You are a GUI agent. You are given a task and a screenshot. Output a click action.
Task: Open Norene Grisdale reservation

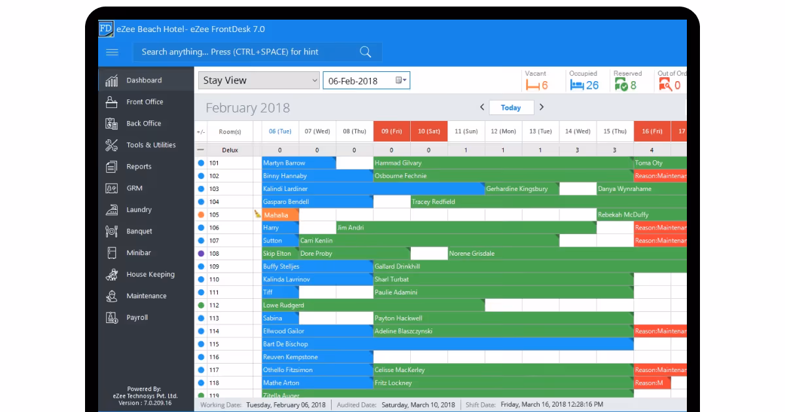pos(567,254)
